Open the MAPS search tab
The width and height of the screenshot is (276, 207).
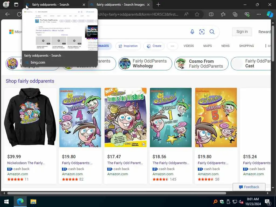[x=208, y=46]
